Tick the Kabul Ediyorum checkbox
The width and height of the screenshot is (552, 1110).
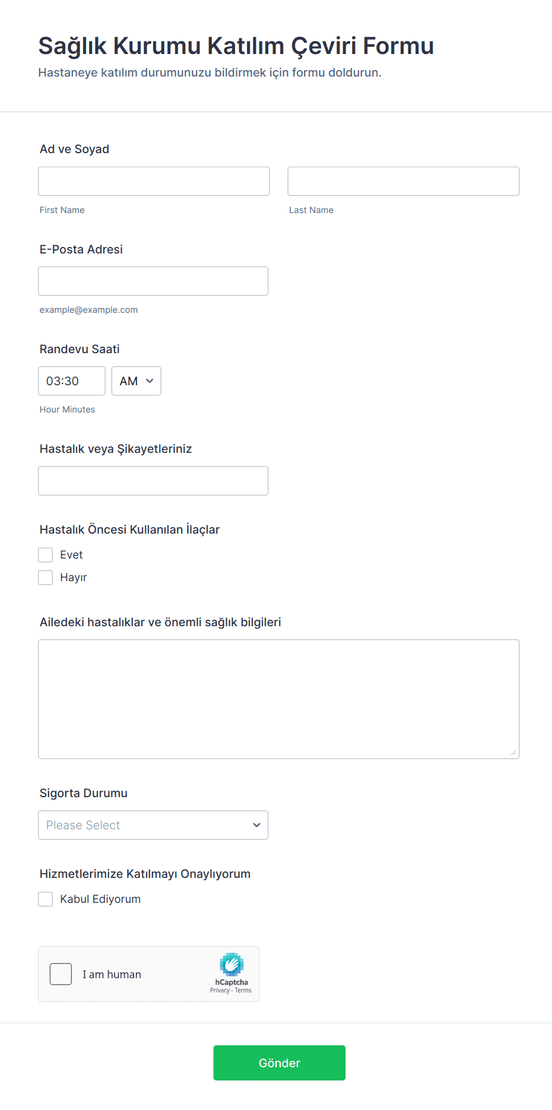click(x=46, y=899)
